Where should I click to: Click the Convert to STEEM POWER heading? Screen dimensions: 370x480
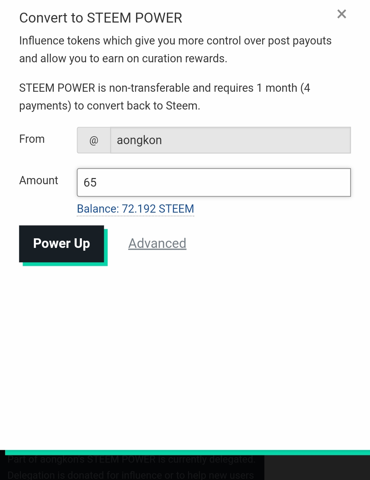point(100,18)
